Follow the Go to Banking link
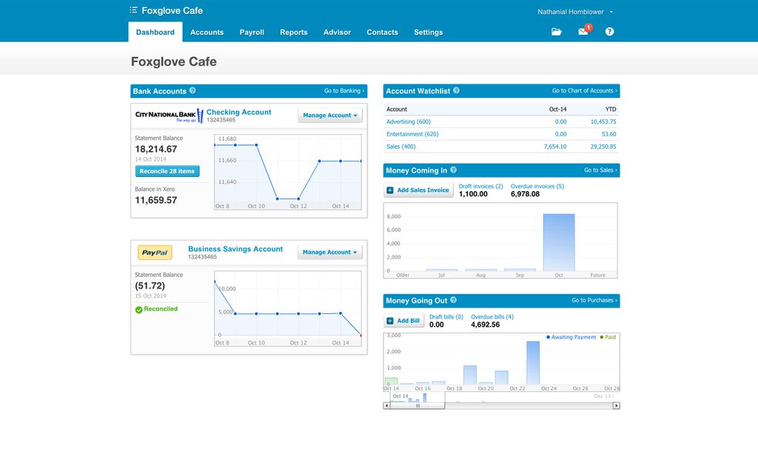 (x=344, y=90)
